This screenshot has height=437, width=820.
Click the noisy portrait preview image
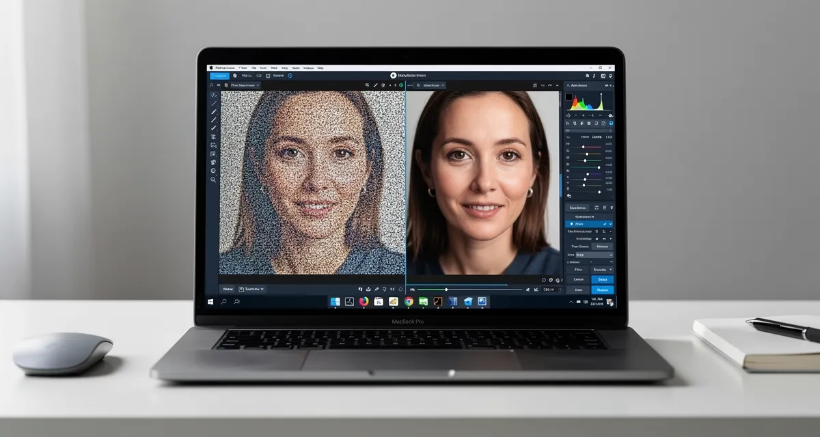tap(312, 182)
